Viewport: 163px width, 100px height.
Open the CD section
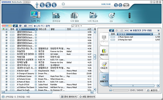[x=111, y=17]
